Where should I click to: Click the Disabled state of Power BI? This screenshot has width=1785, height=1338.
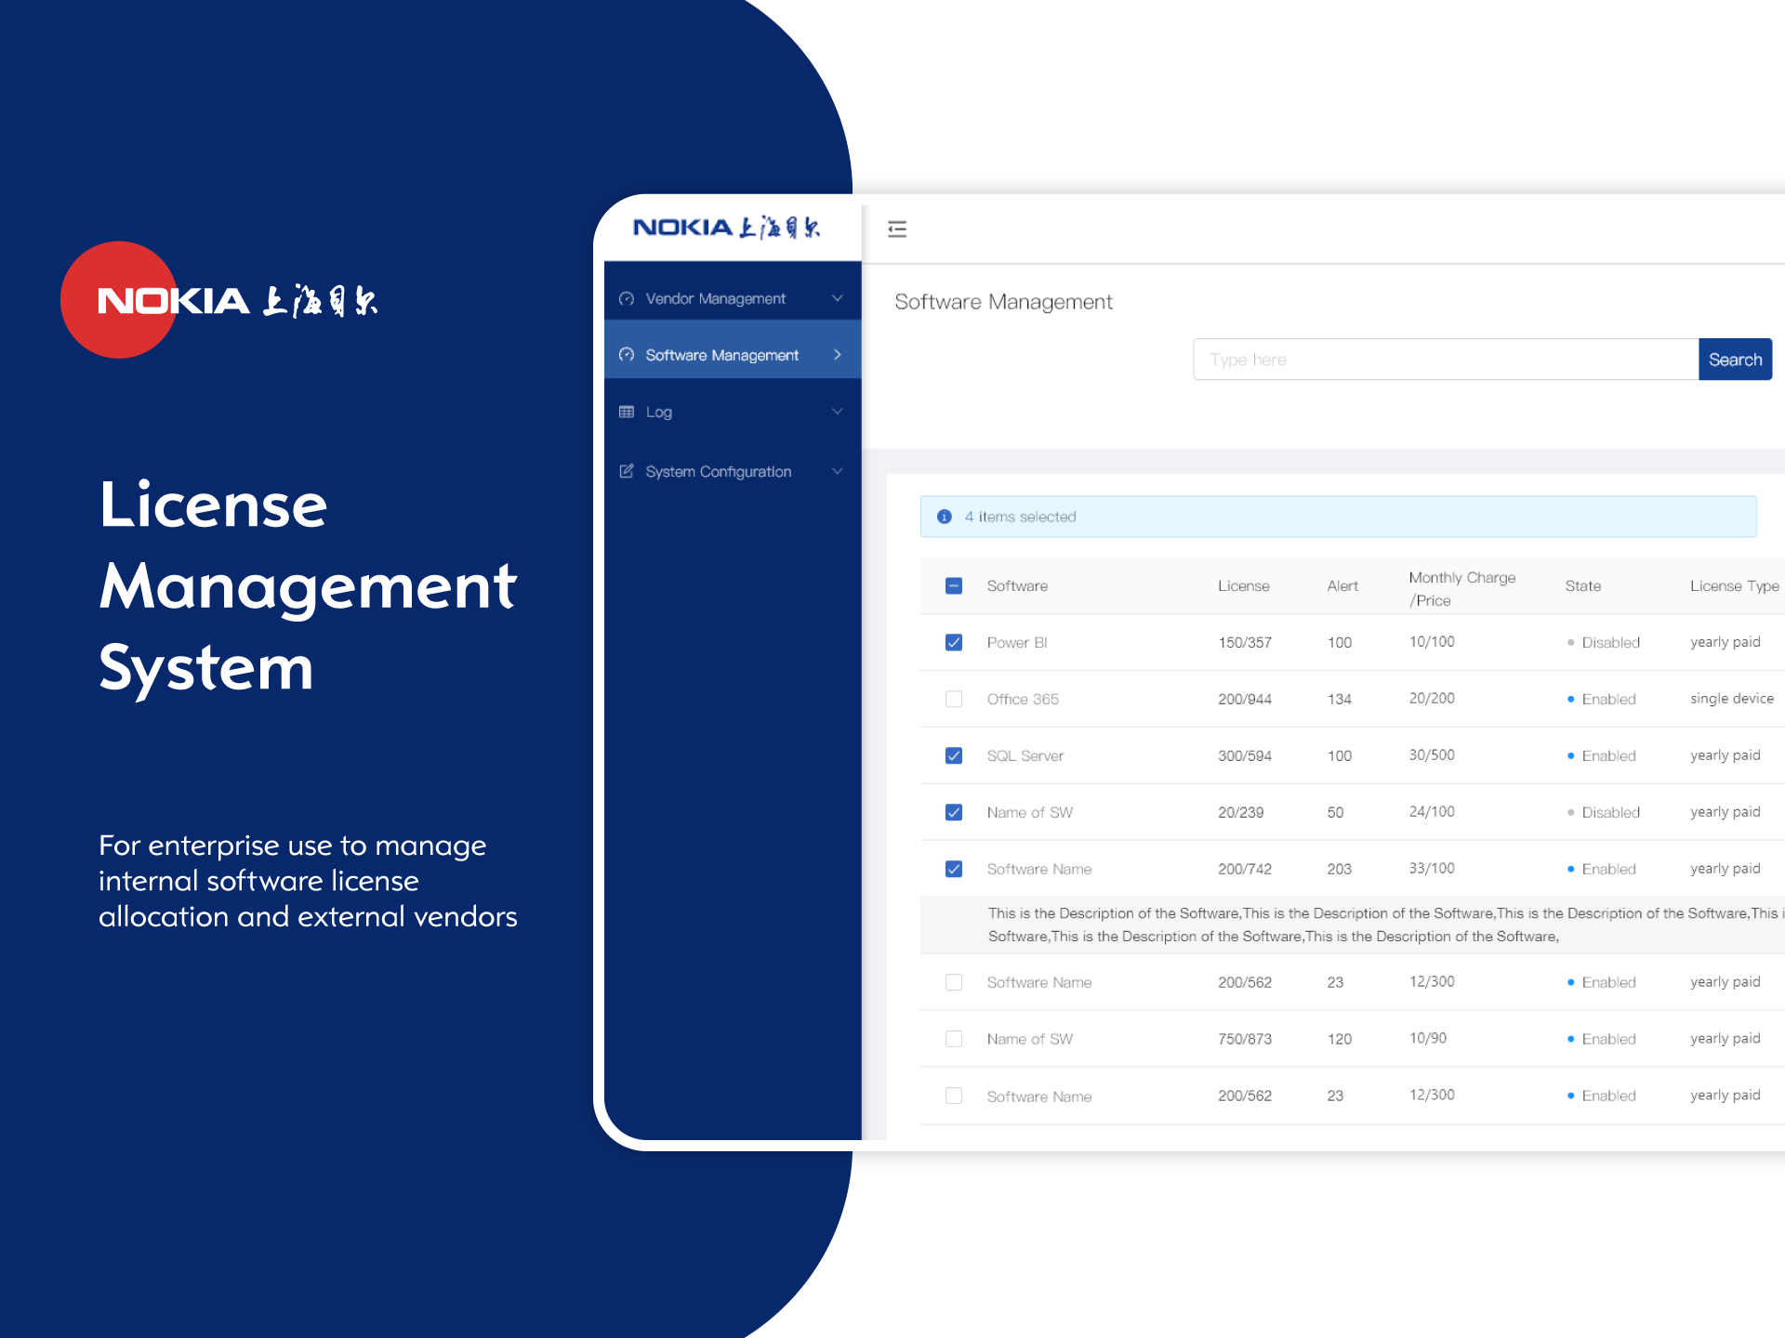(1604, 642)
